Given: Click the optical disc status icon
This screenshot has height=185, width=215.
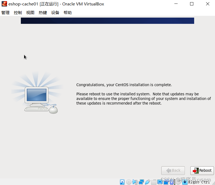Looking at the screenshot, I should [129, 182].
